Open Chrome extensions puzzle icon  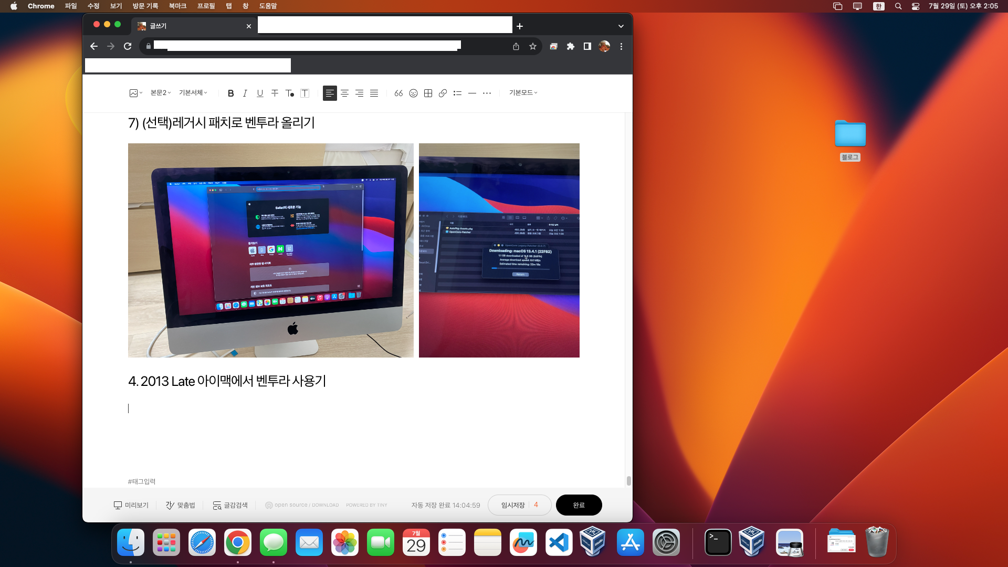coord(571,46)
